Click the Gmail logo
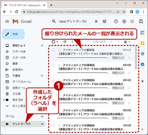The image size is (148, 135). click(x=22, y=21)
